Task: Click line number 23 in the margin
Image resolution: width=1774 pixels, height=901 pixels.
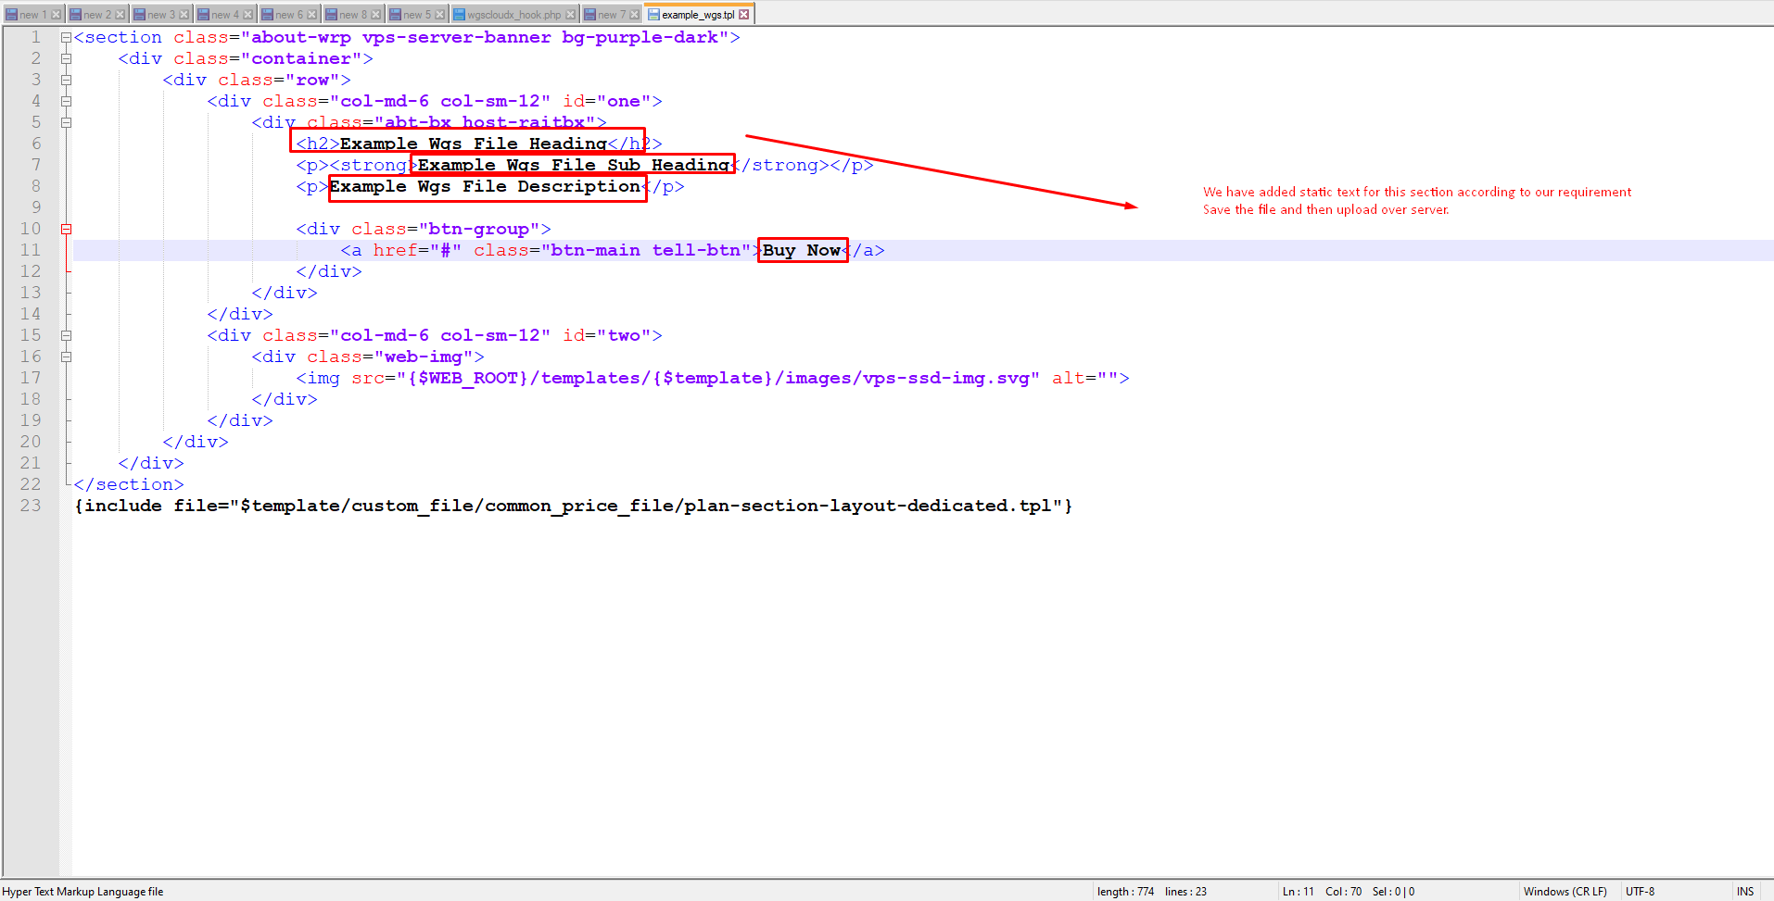Action: 31,506
